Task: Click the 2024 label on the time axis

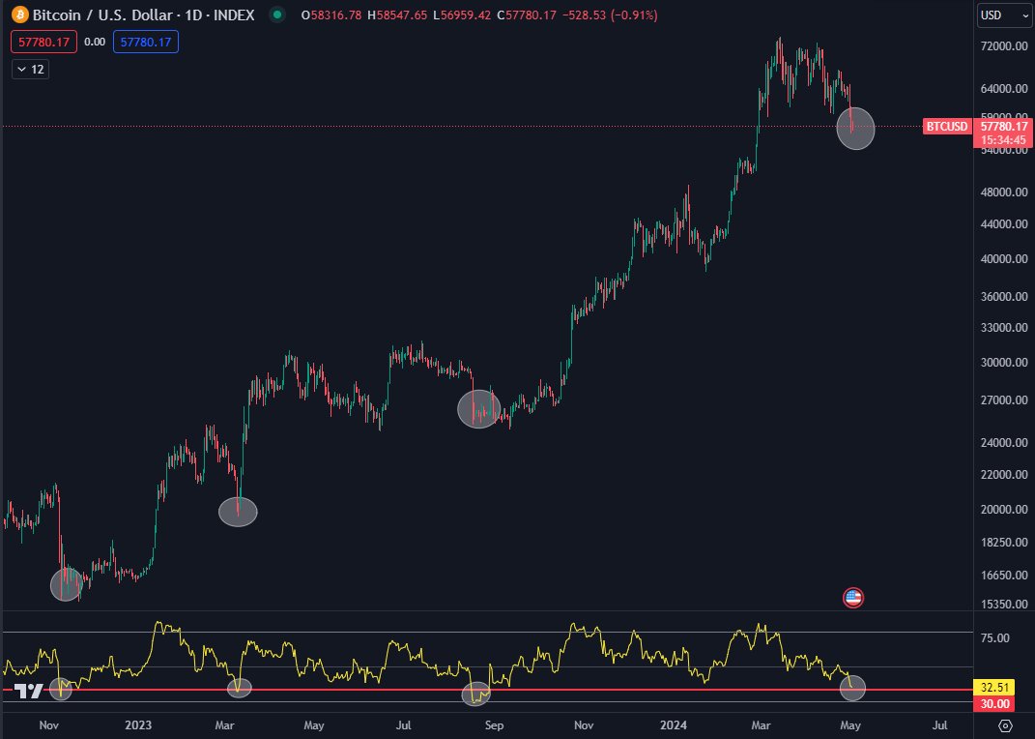Action: point(674,724)
